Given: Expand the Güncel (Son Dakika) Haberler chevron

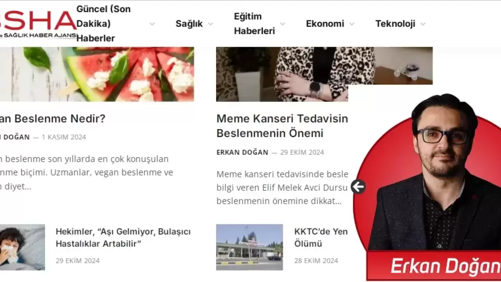Looking at the screenshot, I should pyautogui.click(x=152, y=24).
